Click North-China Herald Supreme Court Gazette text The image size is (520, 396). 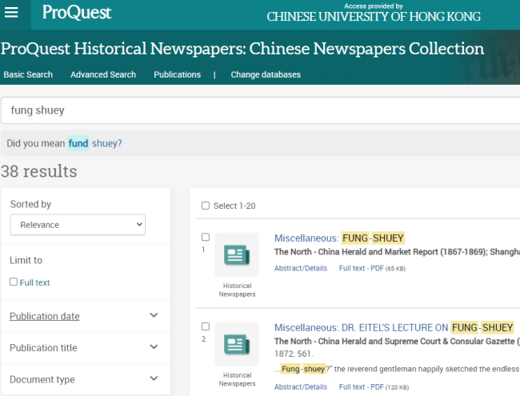click(x=397, y=342)
